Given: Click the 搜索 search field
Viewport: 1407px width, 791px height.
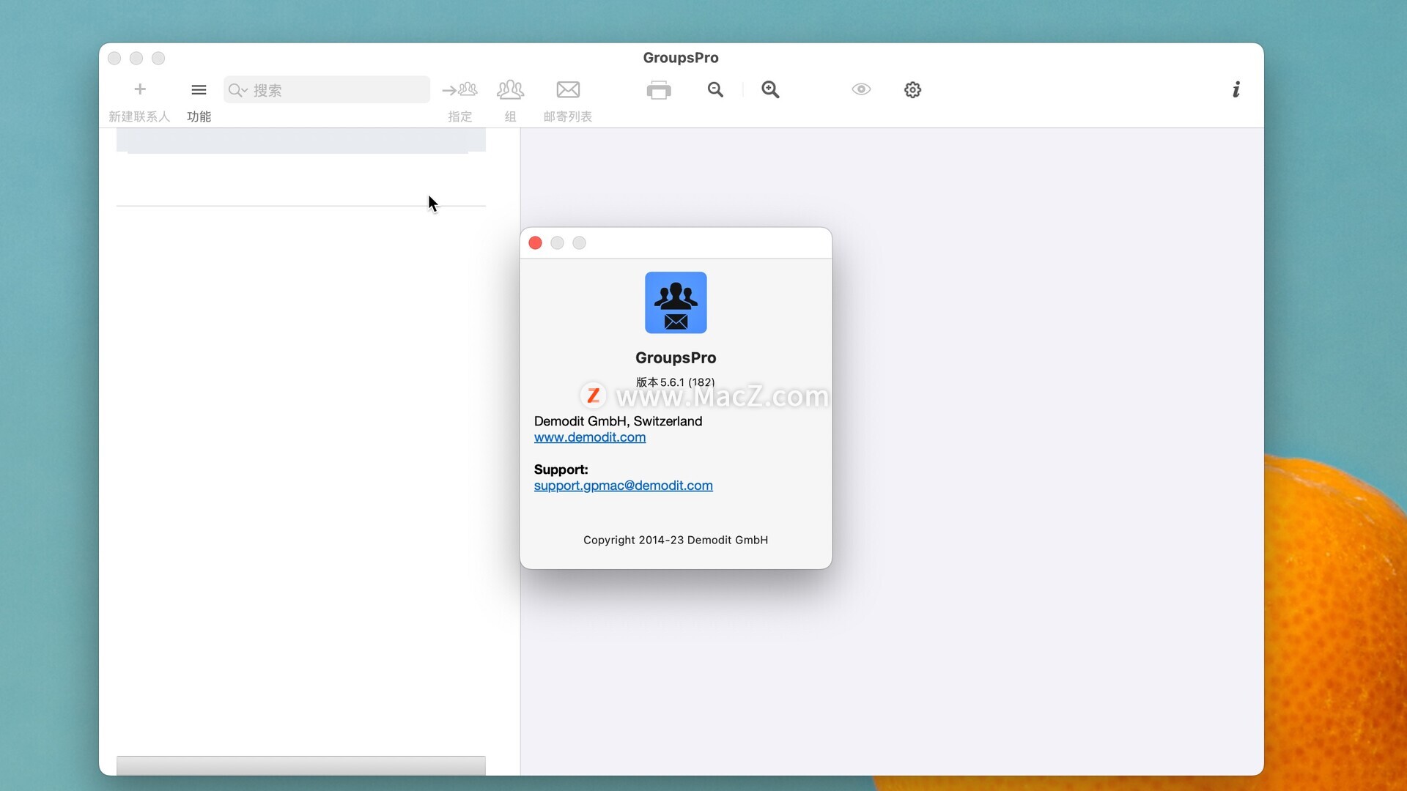Looking at the screenshot, I should click(327, 89).
